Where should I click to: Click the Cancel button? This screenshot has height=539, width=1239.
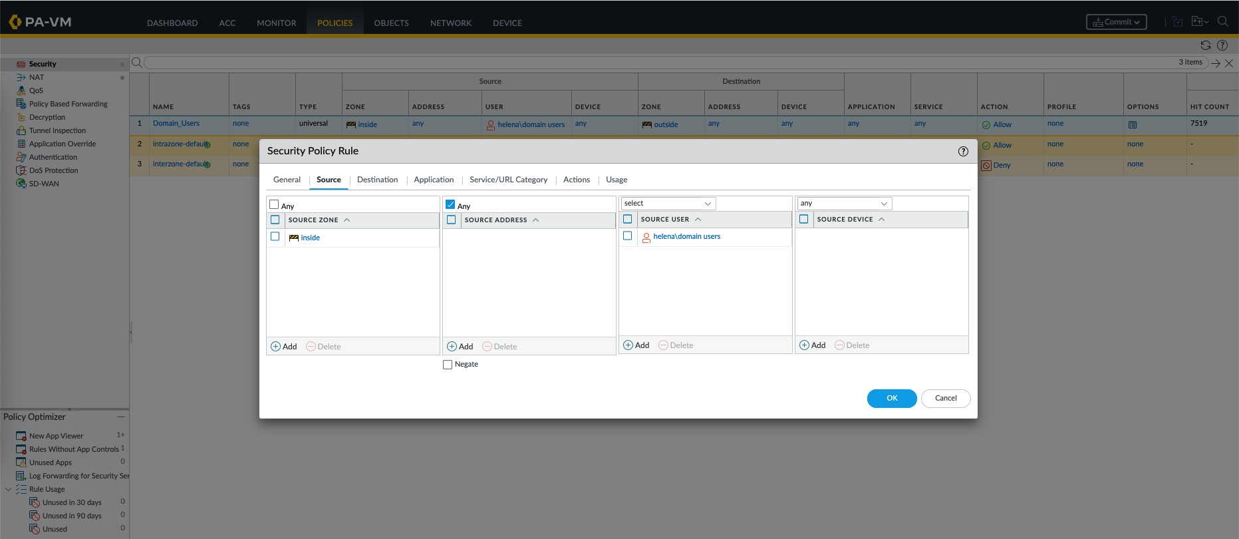(x=945, y=399)
